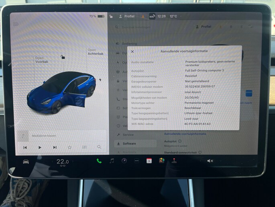Open the Profiel menu in status bar

tap(126, 17)
